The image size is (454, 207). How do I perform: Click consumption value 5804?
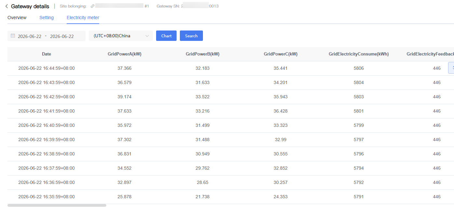pos(359,83)
